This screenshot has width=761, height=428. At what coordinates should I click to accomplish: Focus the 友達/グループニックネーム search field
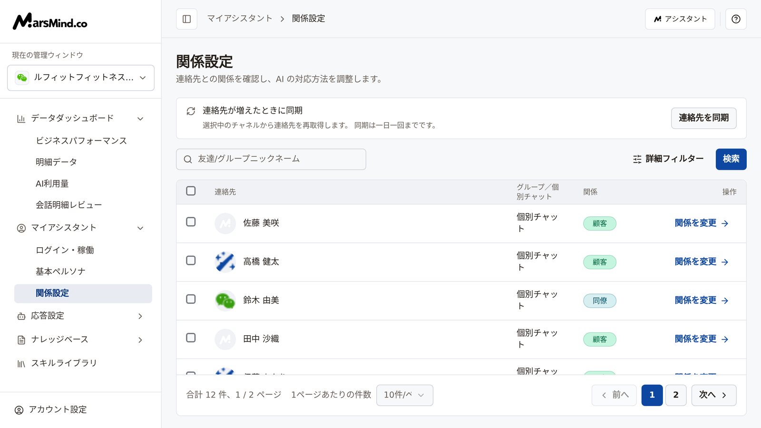[271, 159]
